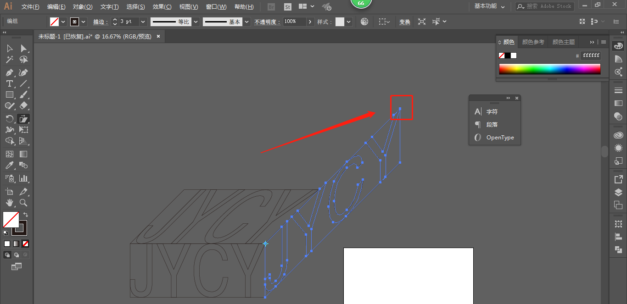Click the 变换 button in control bar
Image resolution: width=627 pixels, height=304 pixels.
[404, 22]
